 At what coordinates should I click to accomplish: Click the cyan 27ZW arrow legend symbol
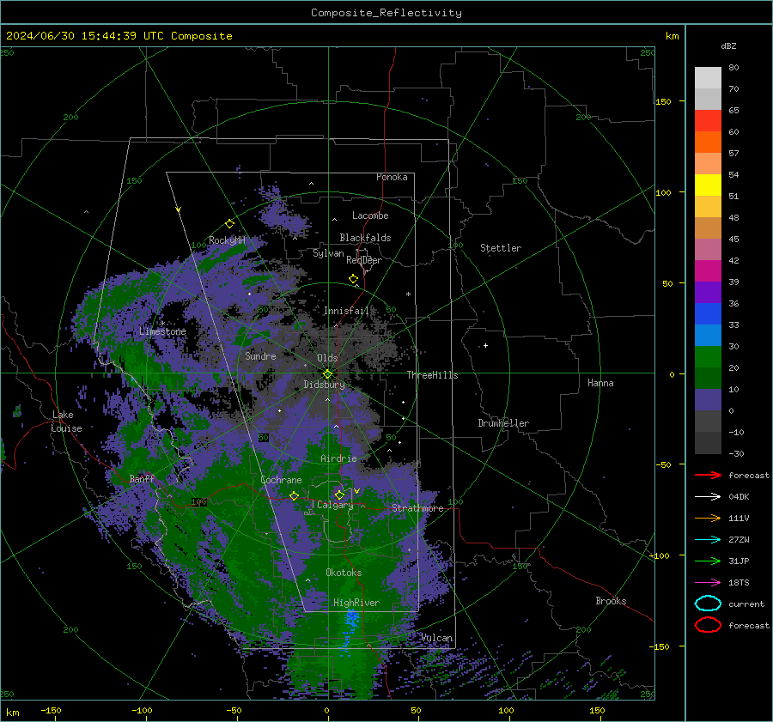[708, 540]
